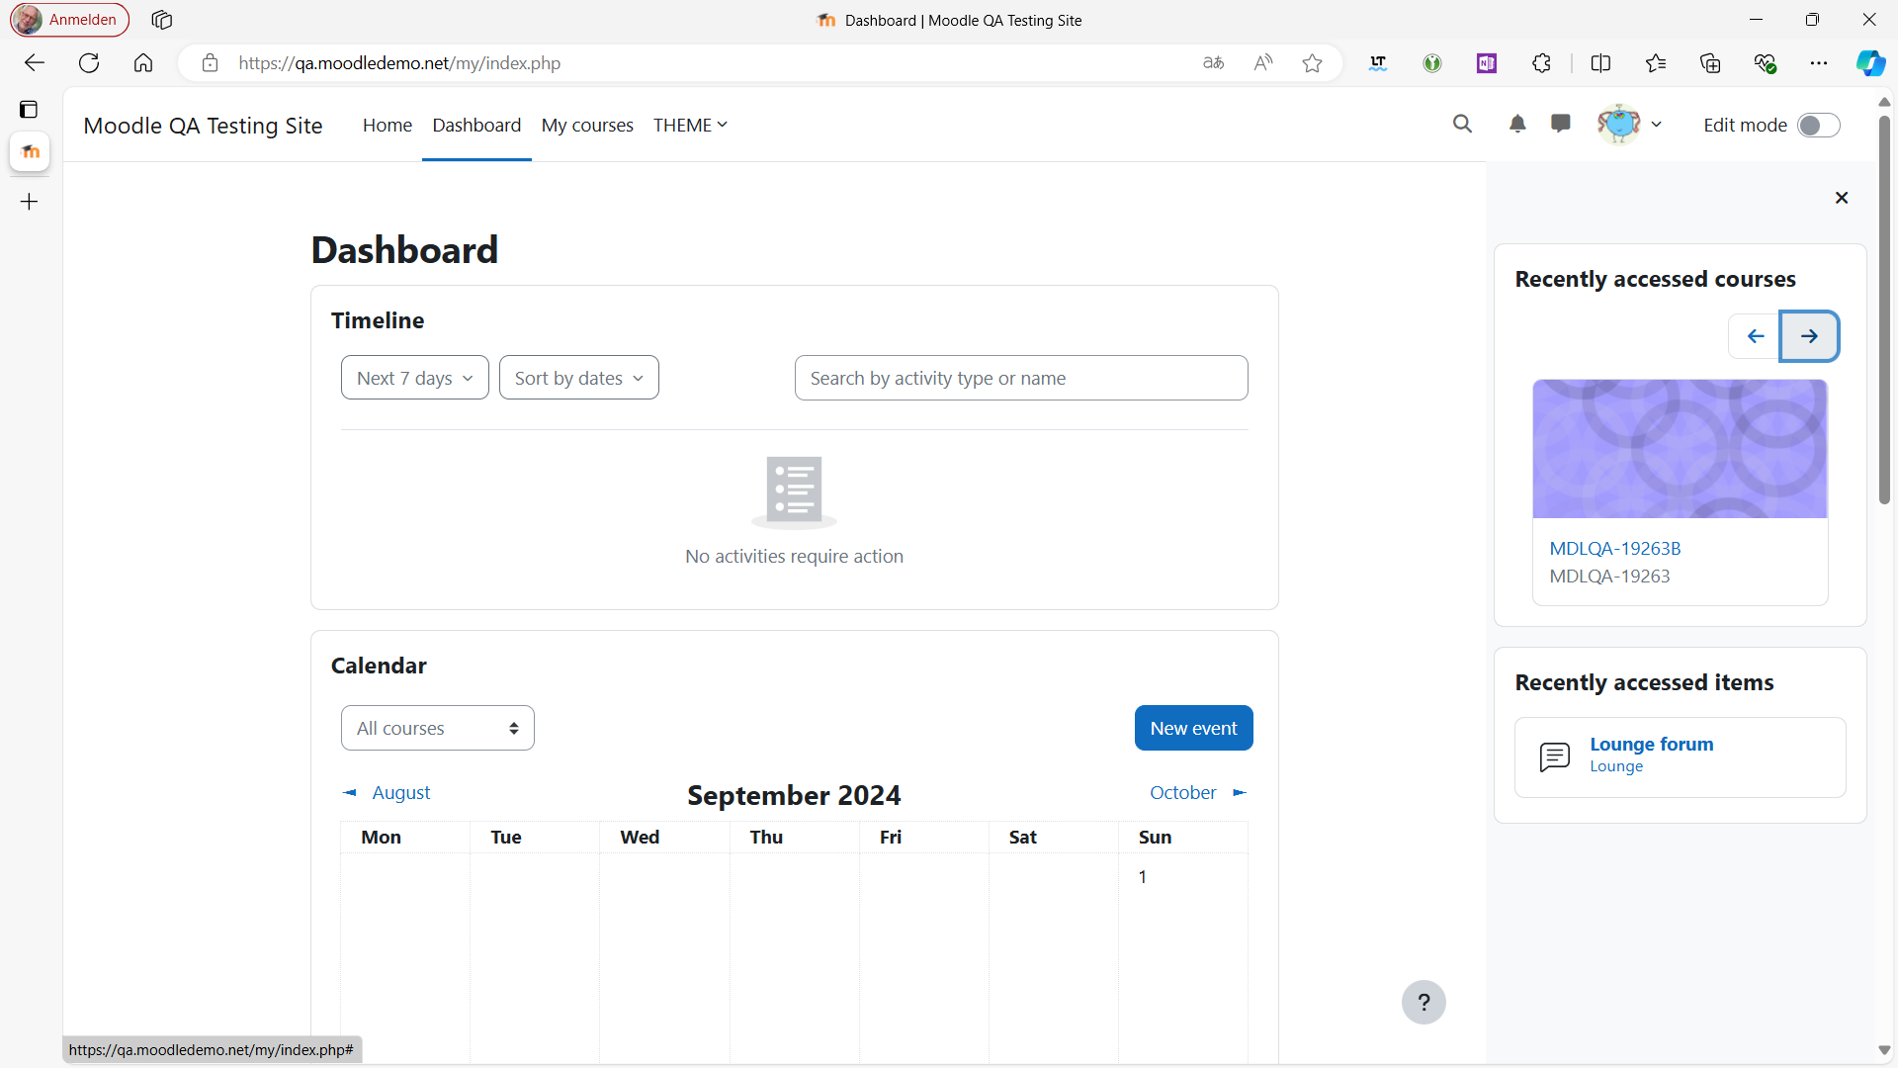Open browser settings and more menu
The height and width of the screenshot is (1068, 1898).
pyautogui.click(x=1819, y=63)
